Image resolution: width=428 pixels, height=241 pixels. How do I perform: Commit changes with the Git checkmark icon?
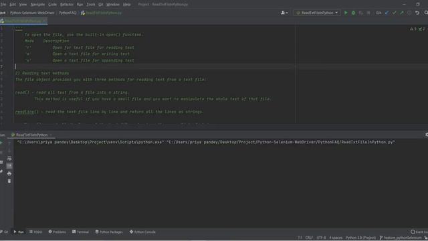coord(394,13)
